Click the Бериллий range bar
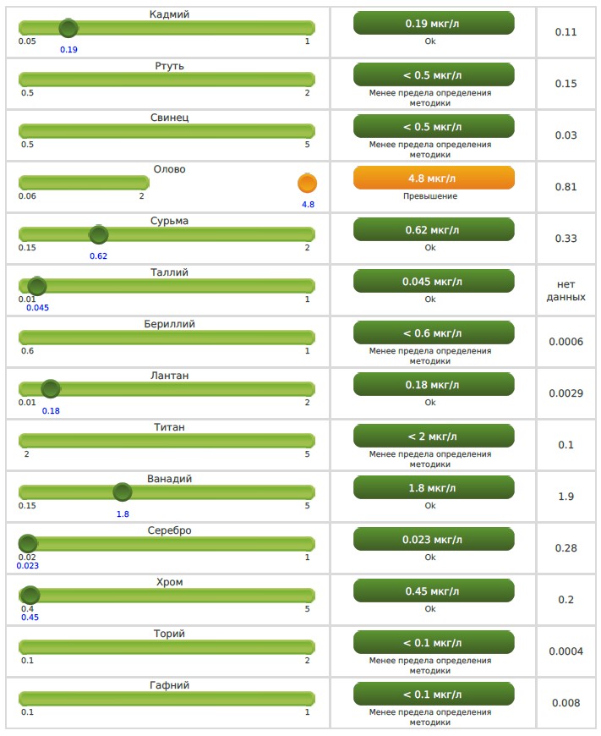The height and width of the screenshot is (736, 601). [x=167, y=338]
